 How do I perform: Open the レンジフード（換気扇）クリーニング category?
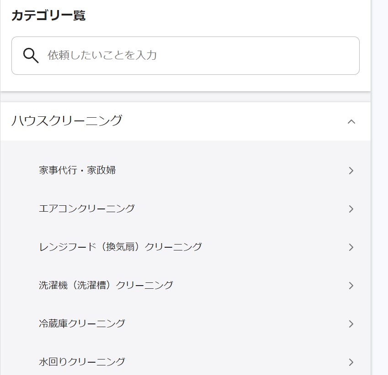coord(121,247)
